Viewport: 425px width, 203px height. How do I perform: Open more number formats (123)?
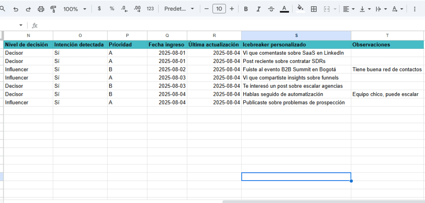[x=150, y=9]
